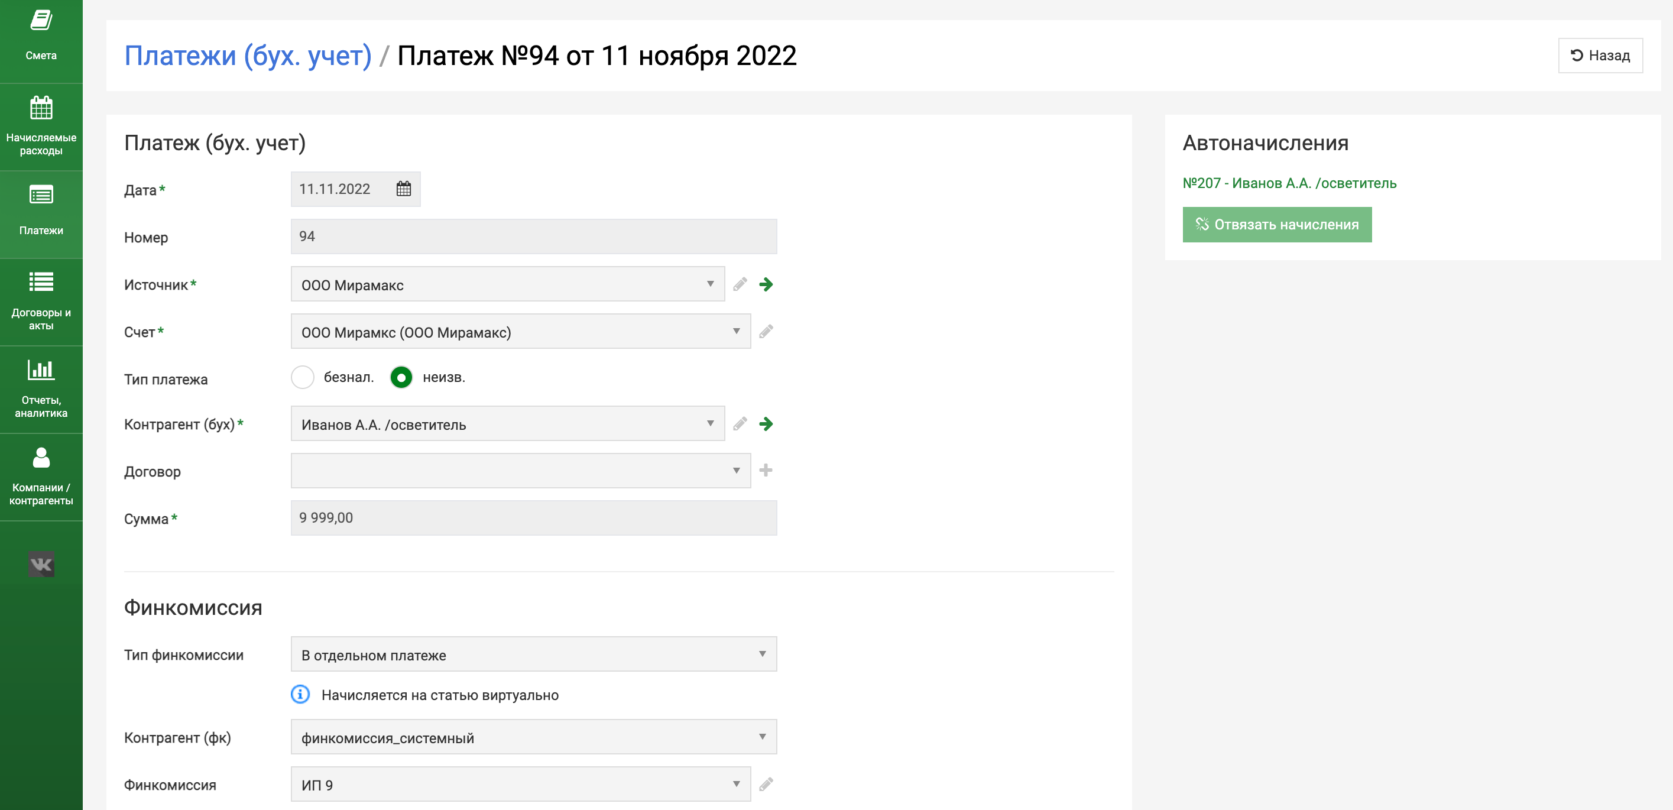
Task: Edit the Источник with its pencil icon
Action: [740, 284]
